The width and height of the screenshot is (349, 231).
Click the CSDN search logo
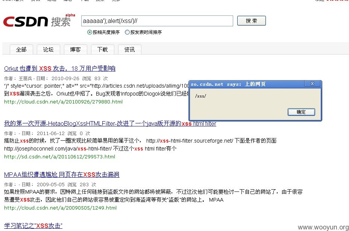click(39, 21)
